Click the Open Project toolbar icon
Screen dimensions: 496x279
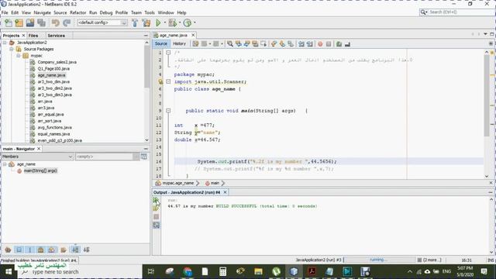click(x=30, y=22)
